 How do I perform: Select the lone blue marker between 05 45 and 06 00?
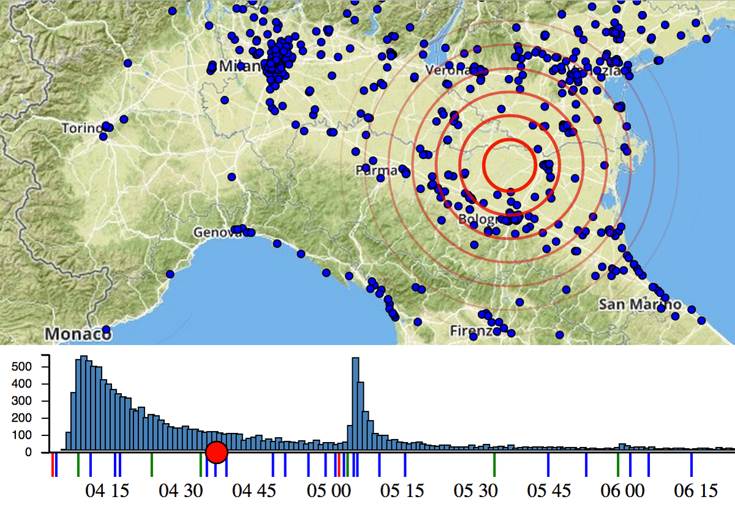(586, 464)
